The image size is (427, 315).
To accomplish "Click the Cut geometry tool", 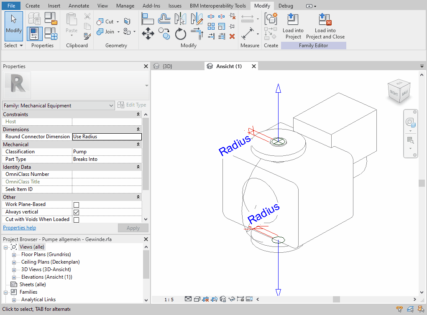I will point(105,21).
